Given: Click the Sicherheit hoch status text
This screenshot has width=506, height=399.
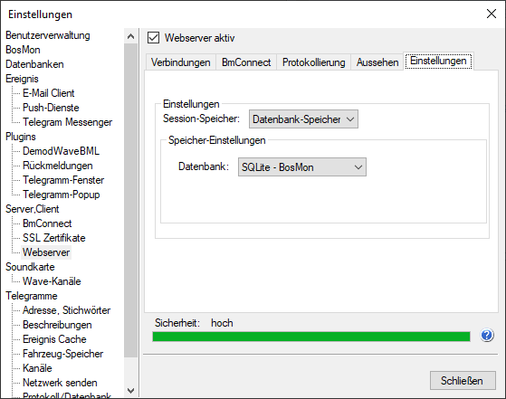Looking at the screenshot, I should click(194, 323).
